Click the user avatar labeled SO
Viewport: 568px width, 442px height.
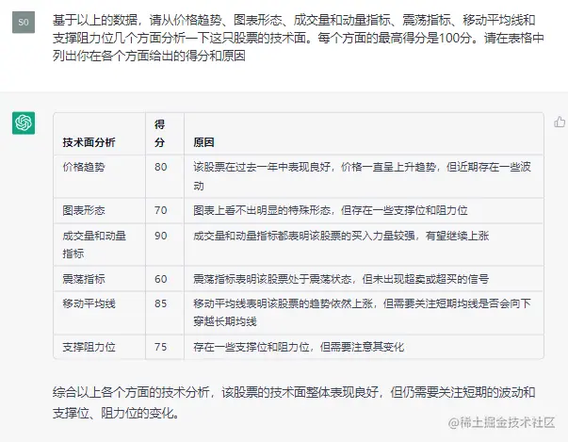(x=24, y=22)
